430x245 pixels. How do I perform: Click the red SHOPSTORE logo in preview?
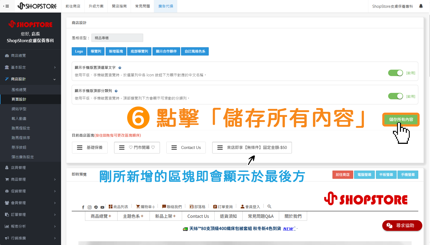click(366, 199)
